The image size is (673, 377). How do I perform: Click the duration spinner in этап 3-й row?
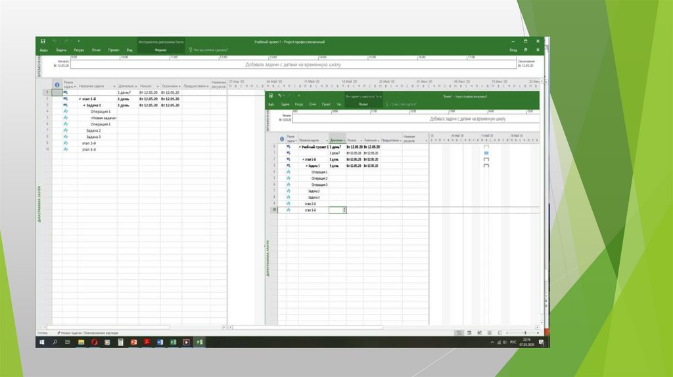[x=344, y=210]
